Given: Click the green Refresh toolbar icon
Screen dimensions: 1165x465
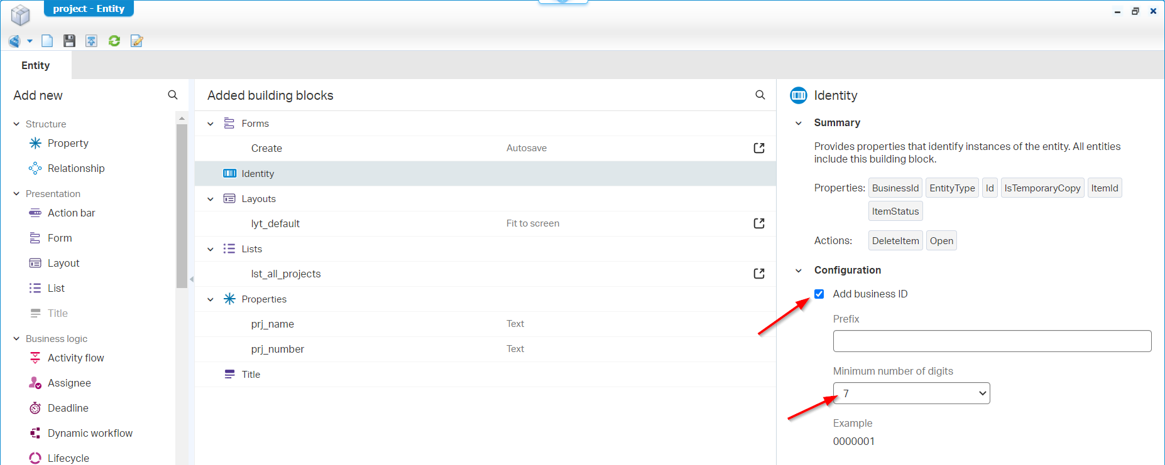Looking at the screenshot, I should tap(114, 41).
